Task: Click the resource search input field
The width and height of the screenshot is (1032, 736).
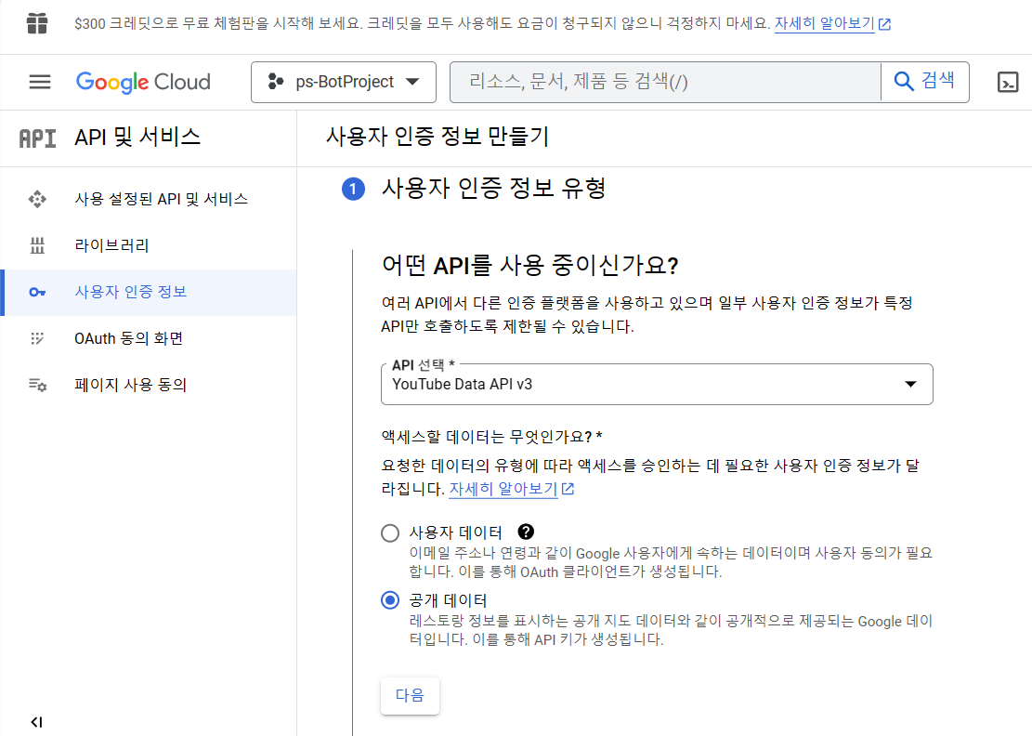Action: point(665,83)
